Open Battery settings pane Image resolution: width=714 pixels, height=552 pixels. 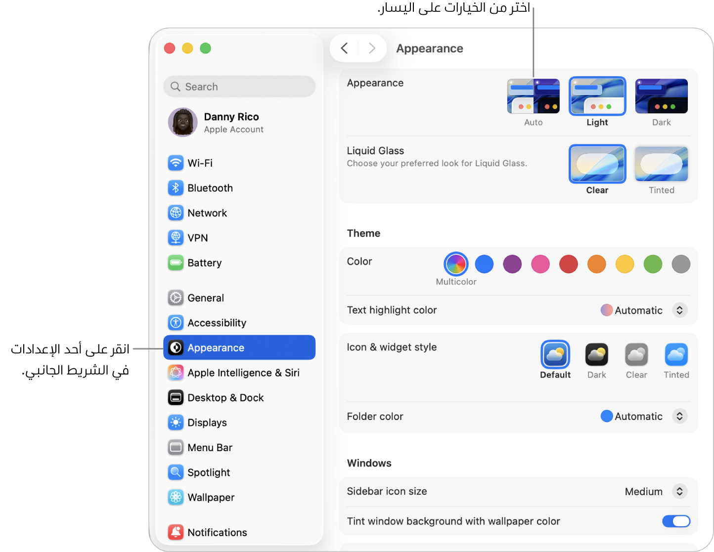[239, 262]
